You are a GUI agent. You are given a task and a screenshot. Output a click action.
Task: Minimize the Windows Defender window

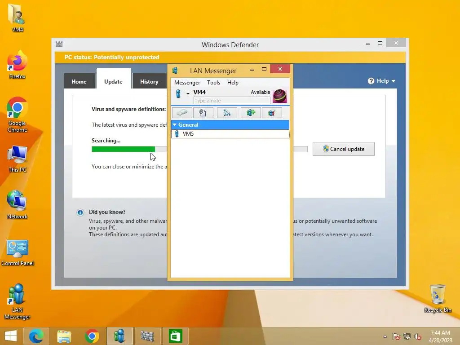coord(368,44)
